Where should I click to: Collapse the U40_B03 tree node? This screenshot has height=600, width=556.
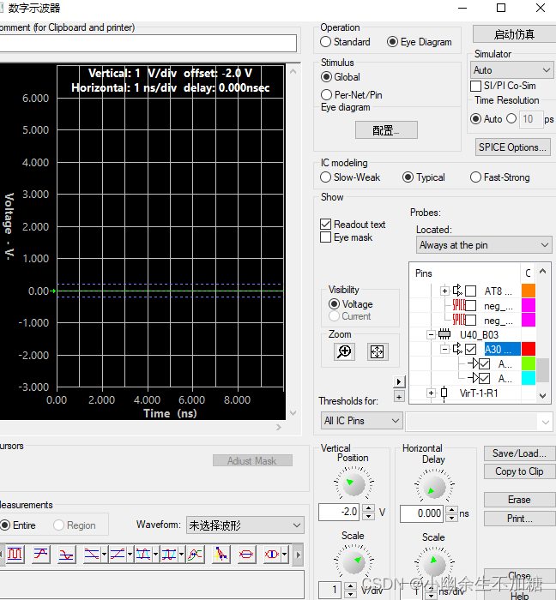click(x=432, y=335)
